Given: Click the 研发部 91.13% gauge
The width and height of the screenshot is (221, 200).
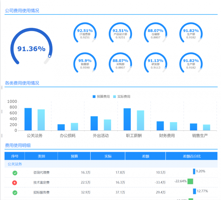Looking at the screenshot, I should [156, 63].
